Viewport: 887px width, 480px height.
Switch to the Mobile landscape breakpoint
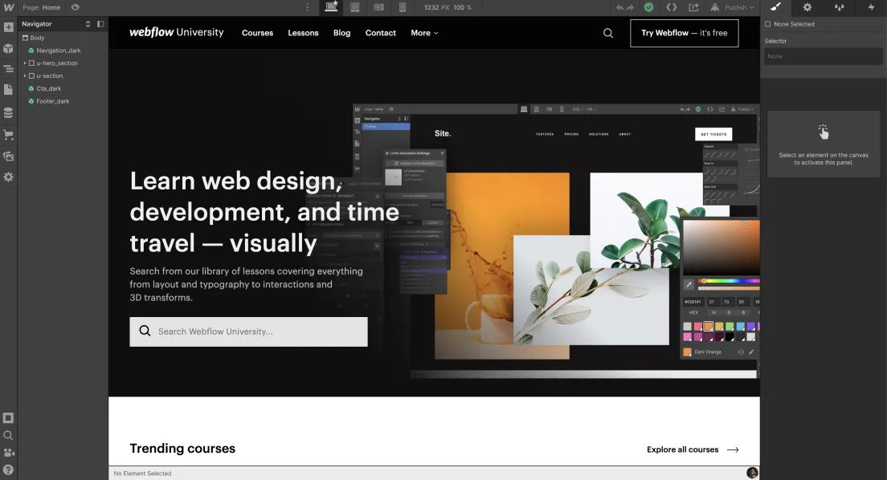(378, 7)
